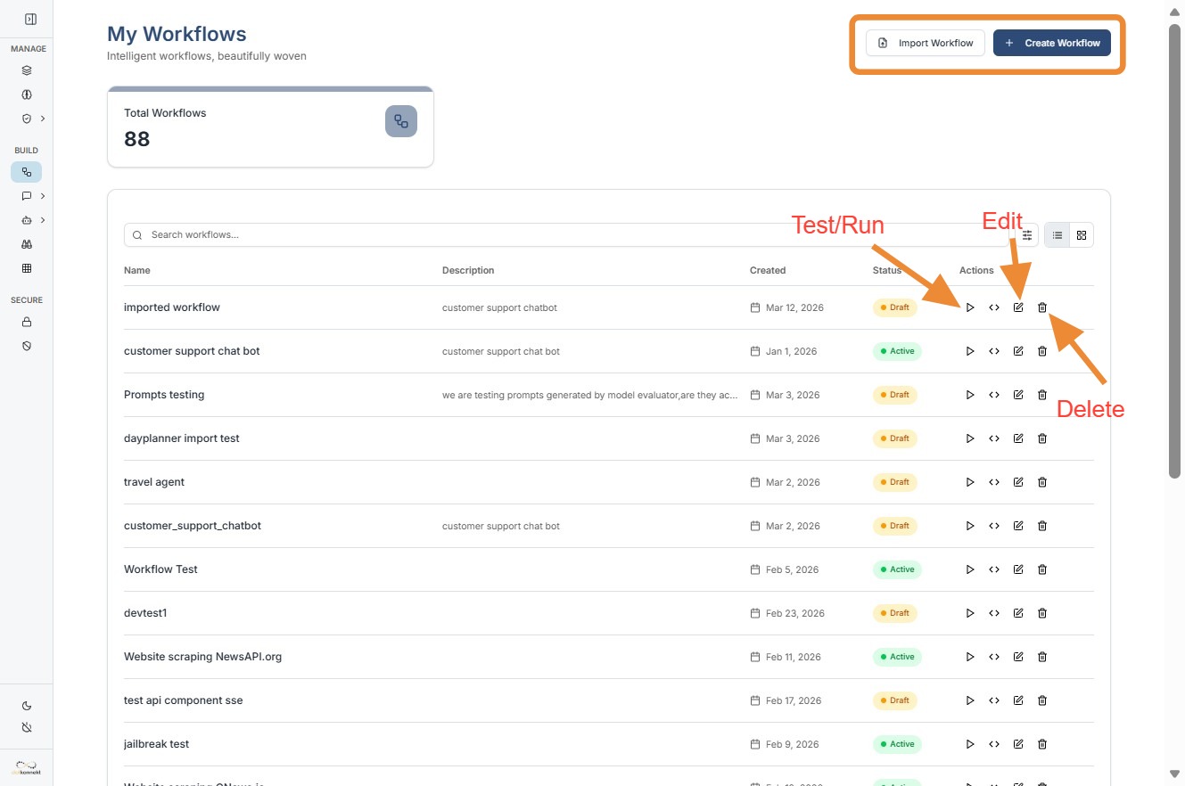Select the active Workflows sidebar item
Image resolution: width=1185 pixels, height=786 pixels.
pos(27,172)
